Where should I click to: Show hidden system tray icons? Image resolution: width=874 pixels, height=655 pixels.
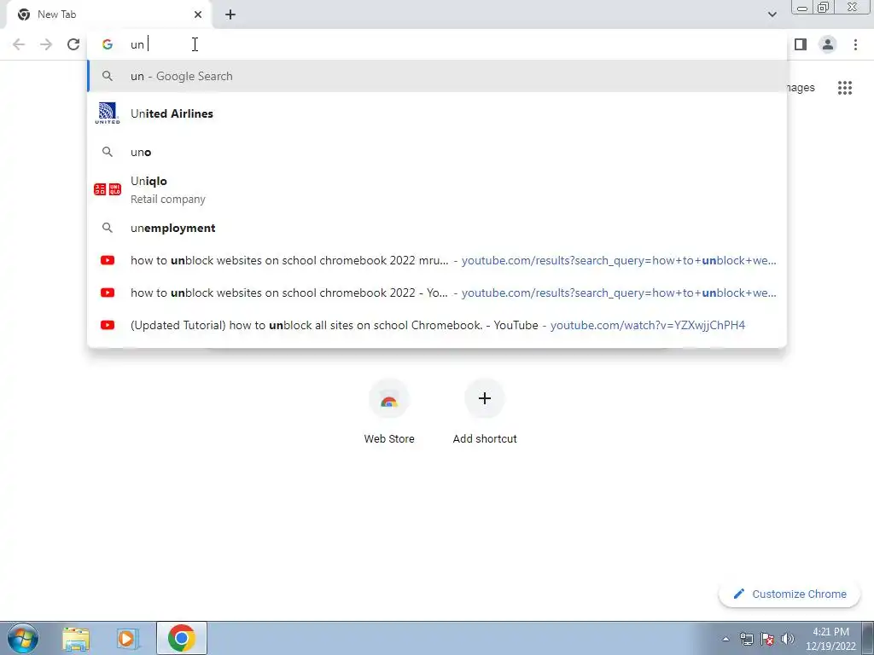tap(725, 639)
